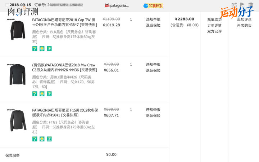Click the share order icon
259x162 pixels.
pos(234,5)
